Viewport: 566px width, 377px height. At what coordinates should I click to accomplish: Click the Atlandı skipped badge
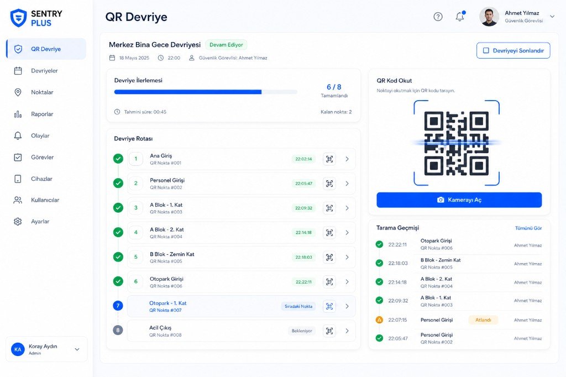point(483,320)
